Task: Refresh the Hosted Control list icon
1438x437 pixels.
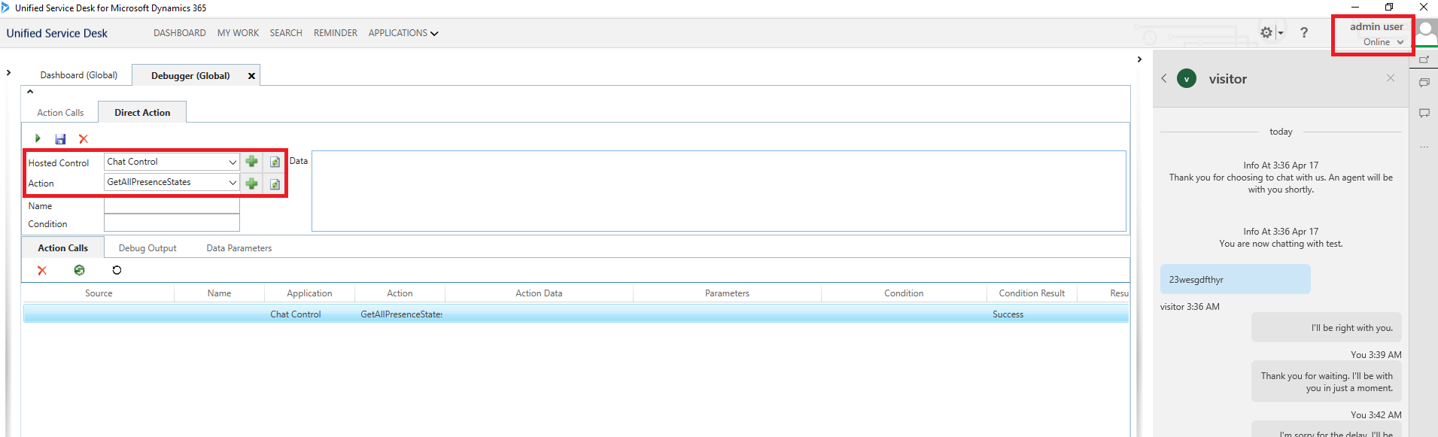Action: coord(275,162)
